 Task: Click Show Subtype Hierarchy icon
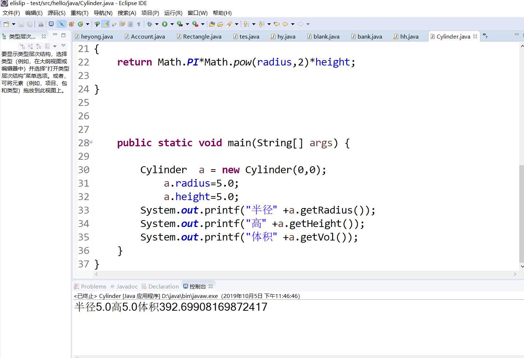(x=39, y=46)
